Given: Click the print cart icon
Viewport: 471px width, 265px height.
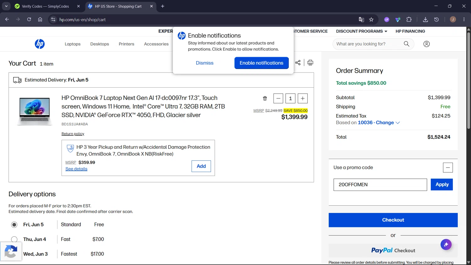Looking at the screenshot, I should [310, 62].
